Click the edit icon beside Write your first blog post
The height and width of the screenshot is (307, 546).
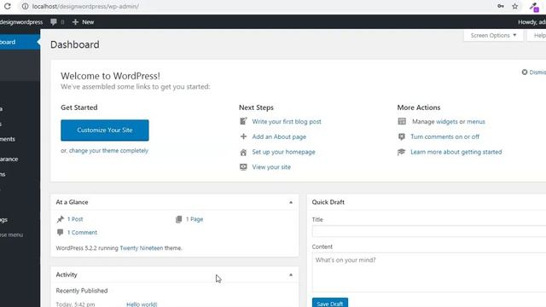(243, 121)
